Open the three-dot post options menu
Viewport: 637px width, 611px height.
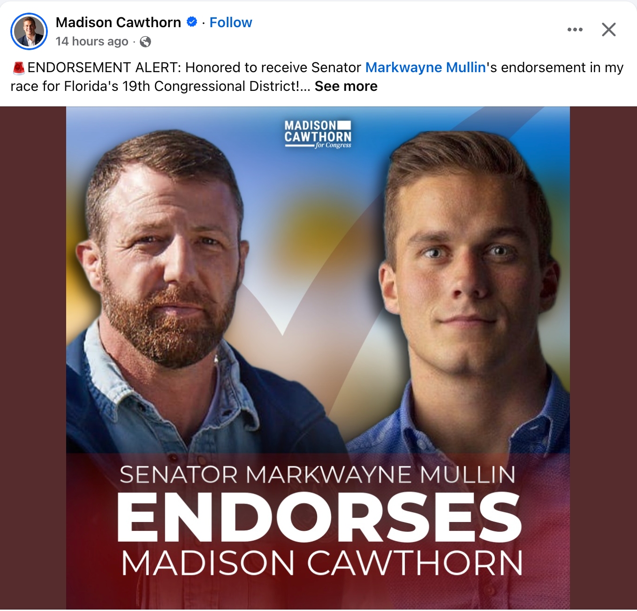pos(575,30)
